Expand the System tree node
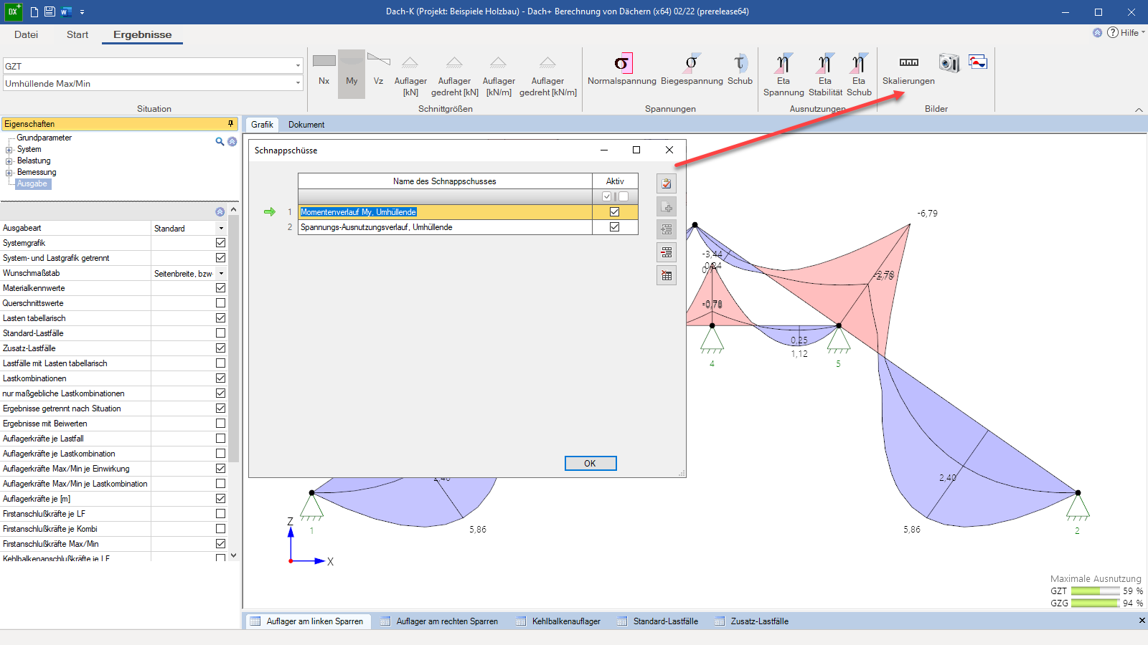The width and height of the screenshot is (1148, 645). (x=9, y=150)
